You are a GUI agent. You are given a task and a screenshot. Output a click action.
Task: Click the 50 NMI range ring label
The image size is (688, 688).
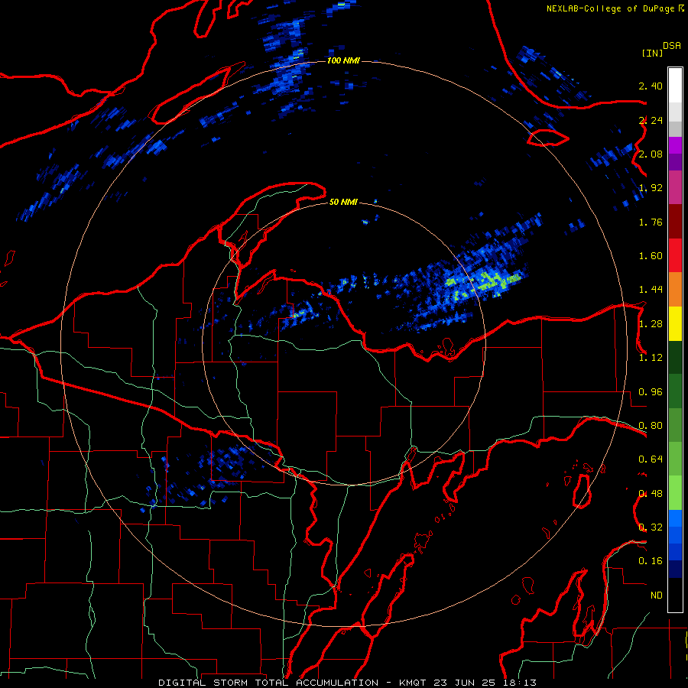click(x=343, y=202)
